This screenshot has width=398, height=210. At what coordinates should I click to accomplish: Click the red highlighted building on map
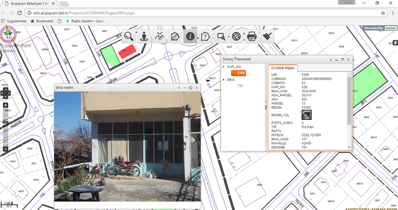(x=127, y=51)
